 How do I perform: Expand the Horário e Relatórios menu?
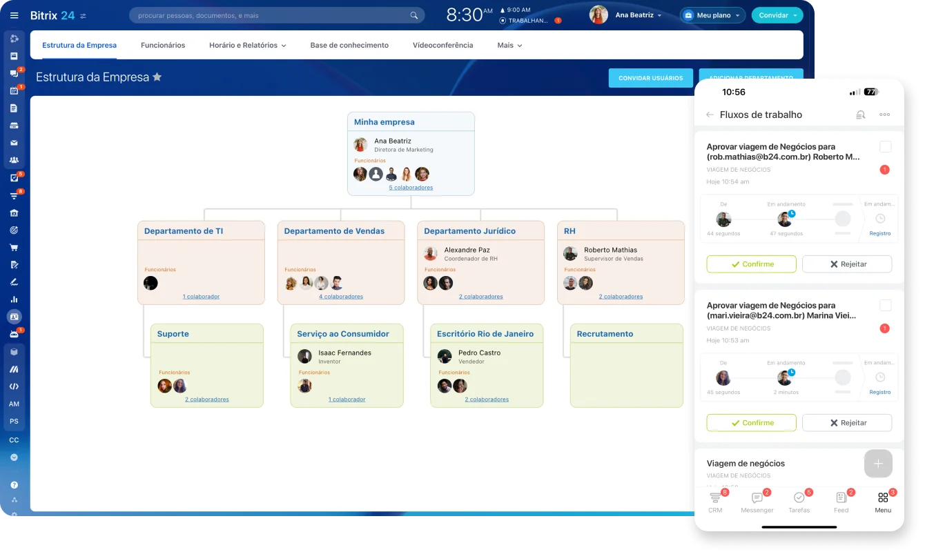click(247, 46)
